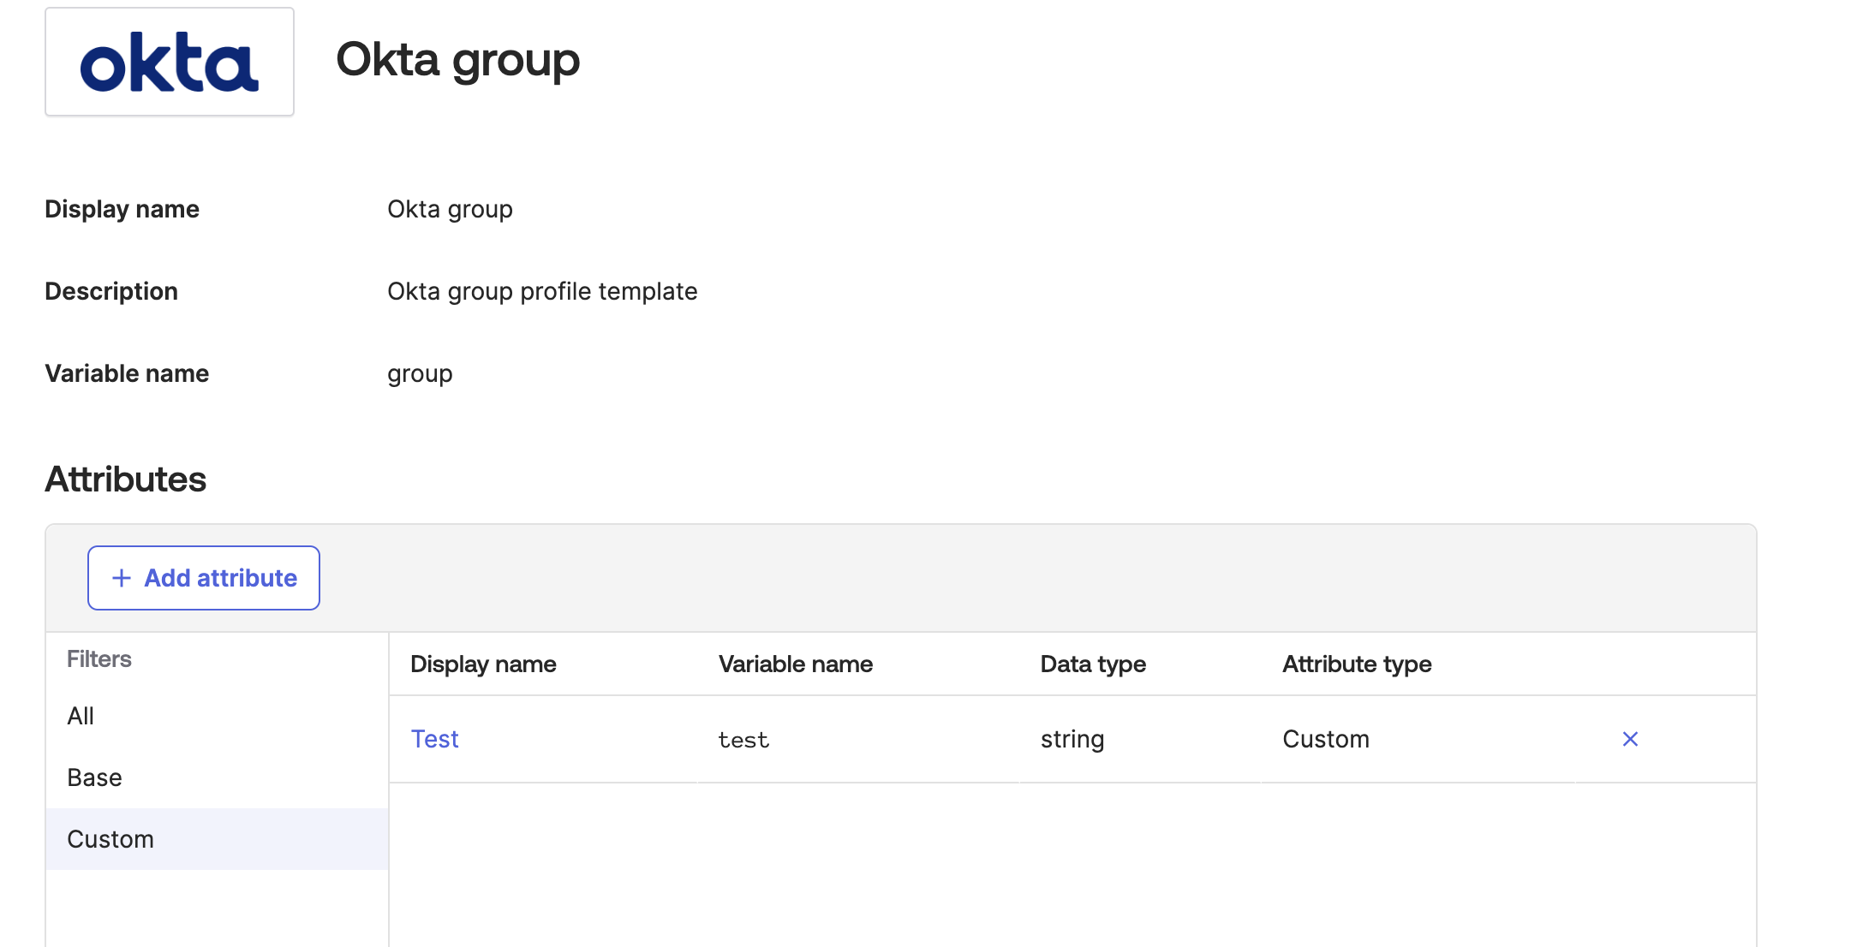Image resolution: width=1857 pixels, height=947 pixels.
Task: Click the Display name column header
Action: click(483, 664)
